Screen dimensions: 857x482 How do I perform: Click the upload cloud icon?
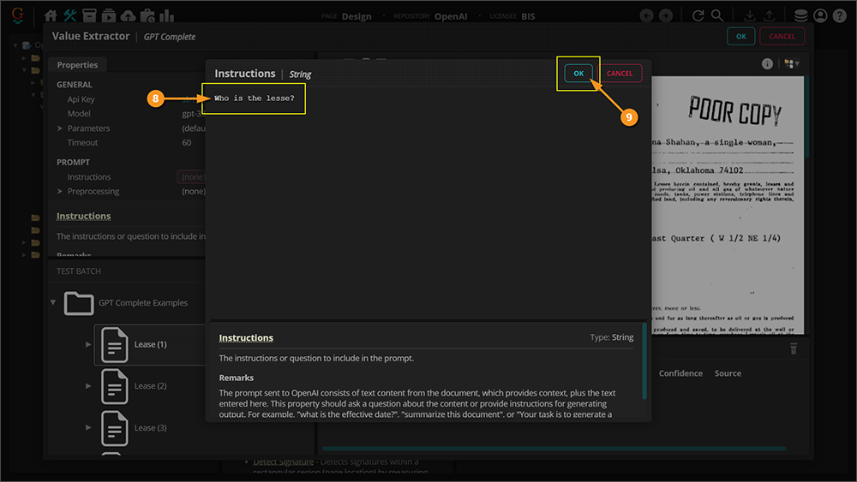[128, 15]
